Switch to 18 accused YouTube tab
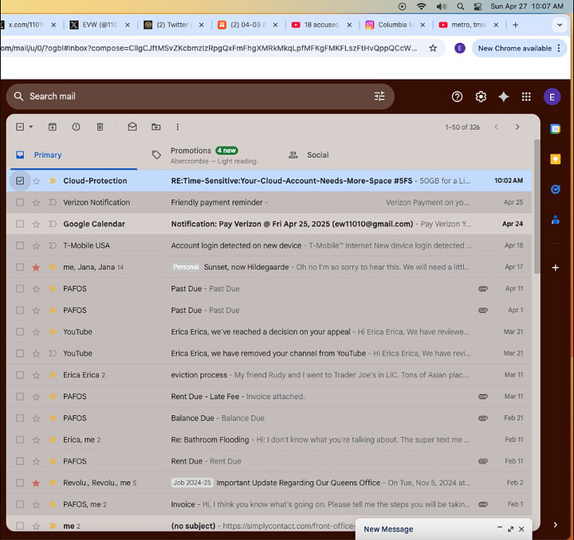 coord(321,25)
